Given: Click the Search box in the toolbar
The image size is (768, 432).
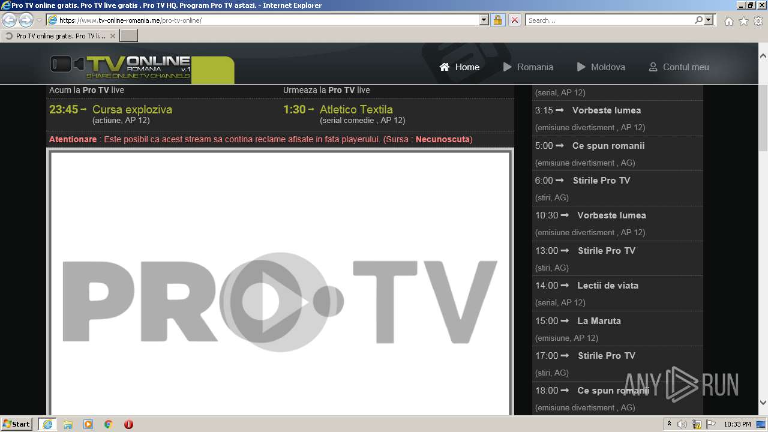Looking at the screenshot, I should pos(610,20).
